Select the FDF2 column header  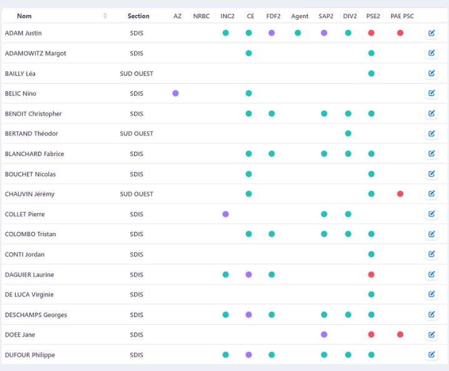tap(273, 16)
